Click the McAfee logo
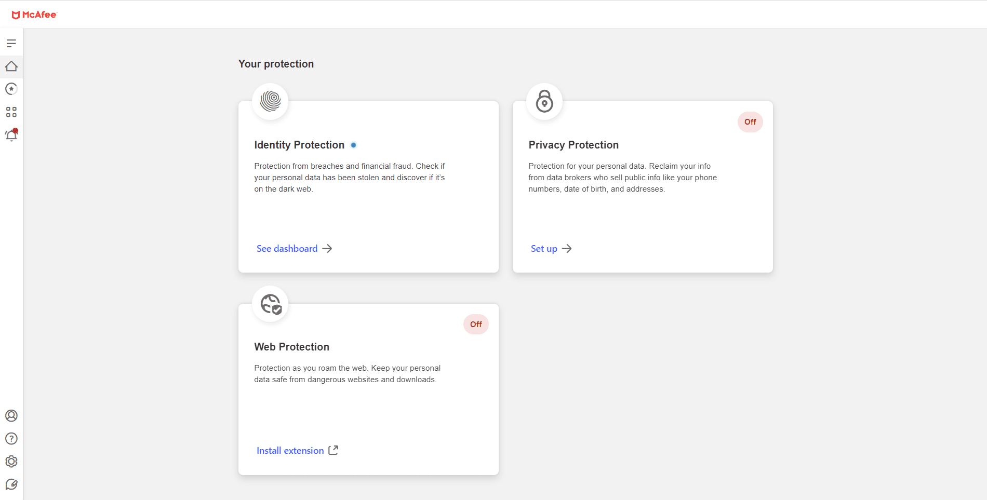This screenshot has height=500, width=987. tap(34, 14)
